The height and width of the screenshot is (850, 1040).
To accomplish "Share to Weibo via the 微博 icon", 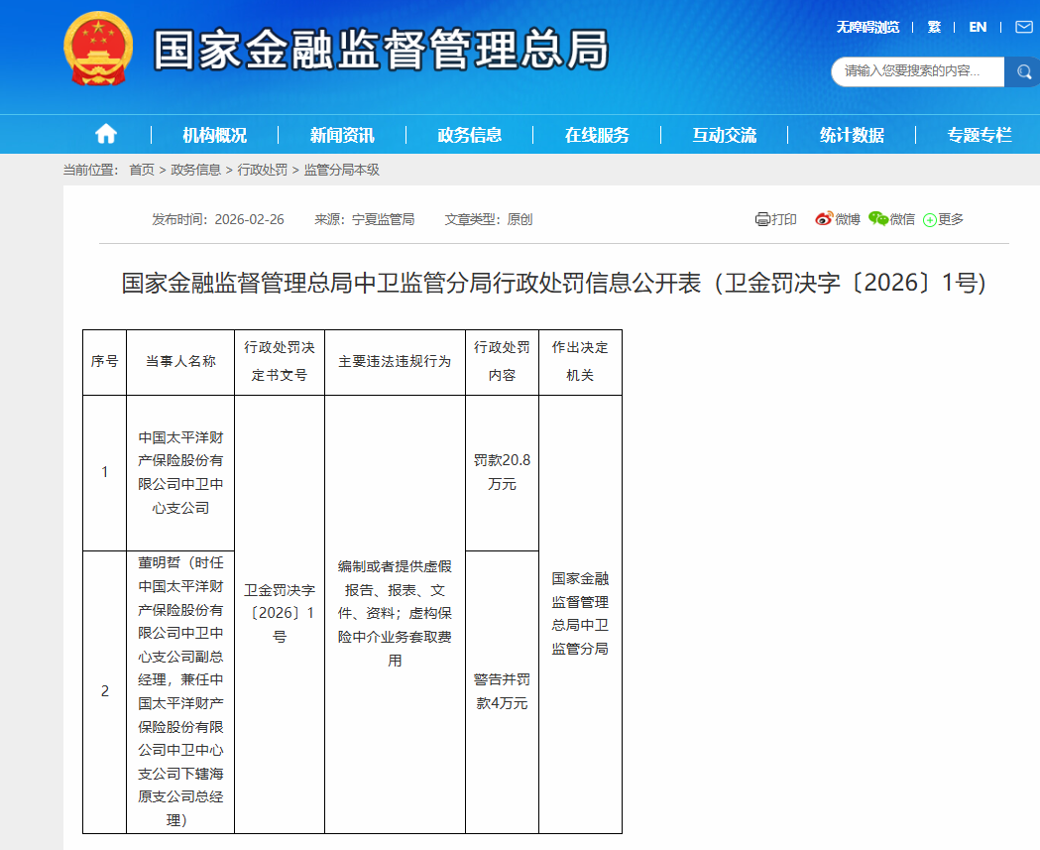I will pos(823,219).
